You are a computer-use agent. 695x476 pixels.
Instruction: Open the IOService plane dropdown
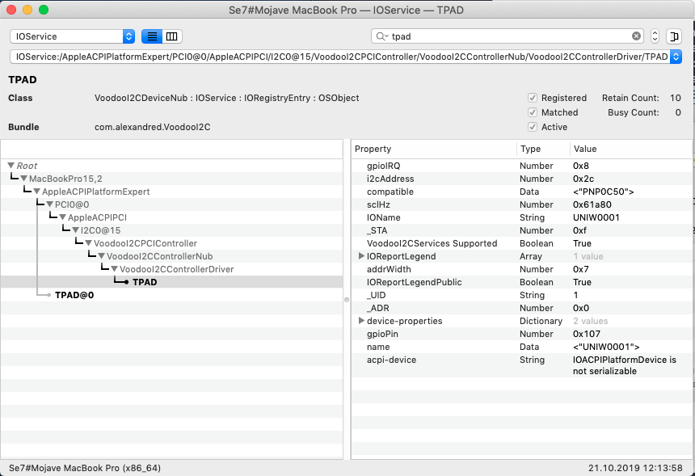pos(72,36)
